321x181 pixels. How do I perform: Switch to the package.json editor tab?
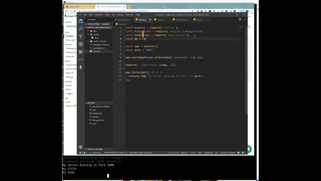pyautogui.click(x=123, y=20)
